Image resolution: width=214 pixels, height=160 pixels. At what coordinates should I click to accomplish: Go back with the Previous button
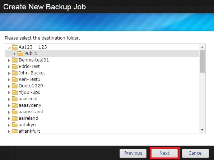(133, 153)
